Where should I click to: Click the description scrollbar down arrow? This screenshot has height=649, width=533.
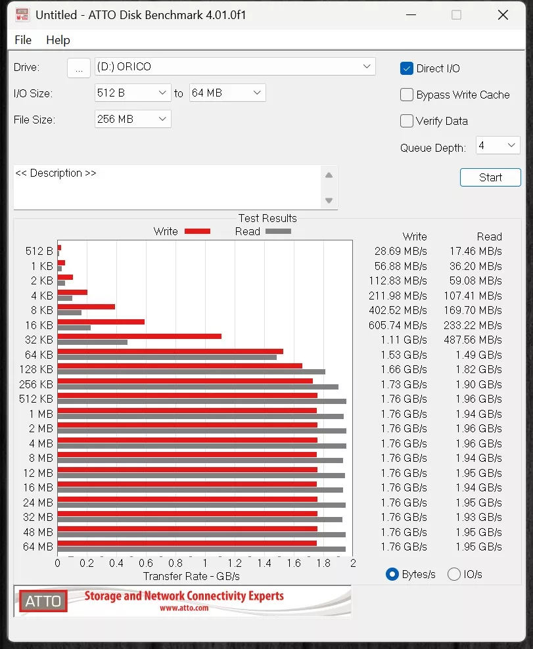(x=329, y=200)
